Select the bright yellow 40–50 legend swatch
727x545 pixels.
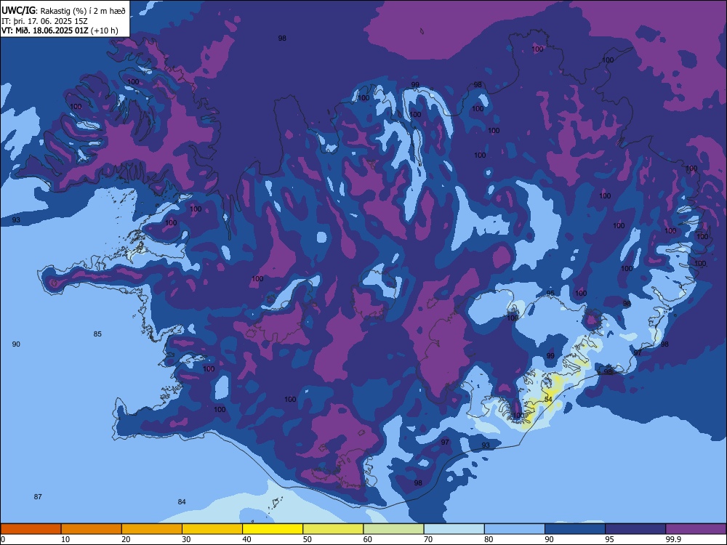point(273,529)
